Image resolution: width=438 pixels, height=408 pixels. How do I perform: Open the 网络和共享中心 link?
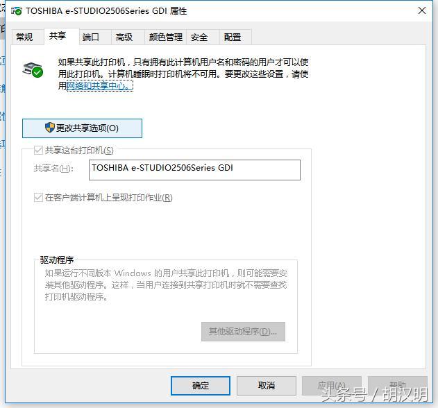click(x=100, y=86)
